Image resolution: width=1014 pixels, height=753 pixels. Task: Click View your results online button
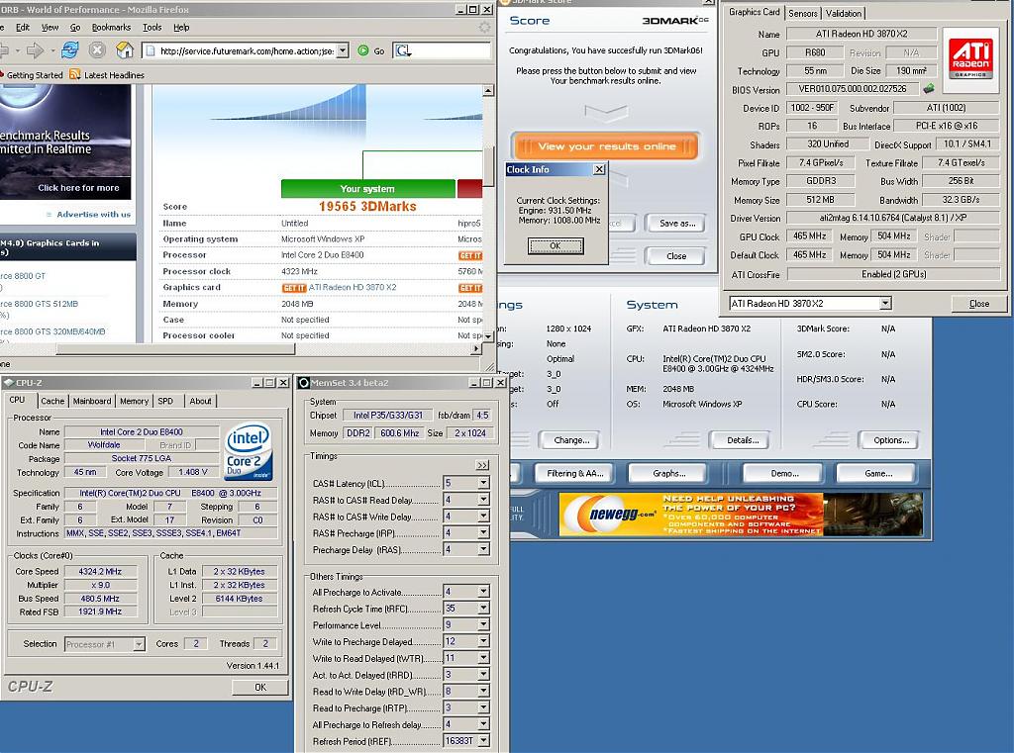[607, 146]
